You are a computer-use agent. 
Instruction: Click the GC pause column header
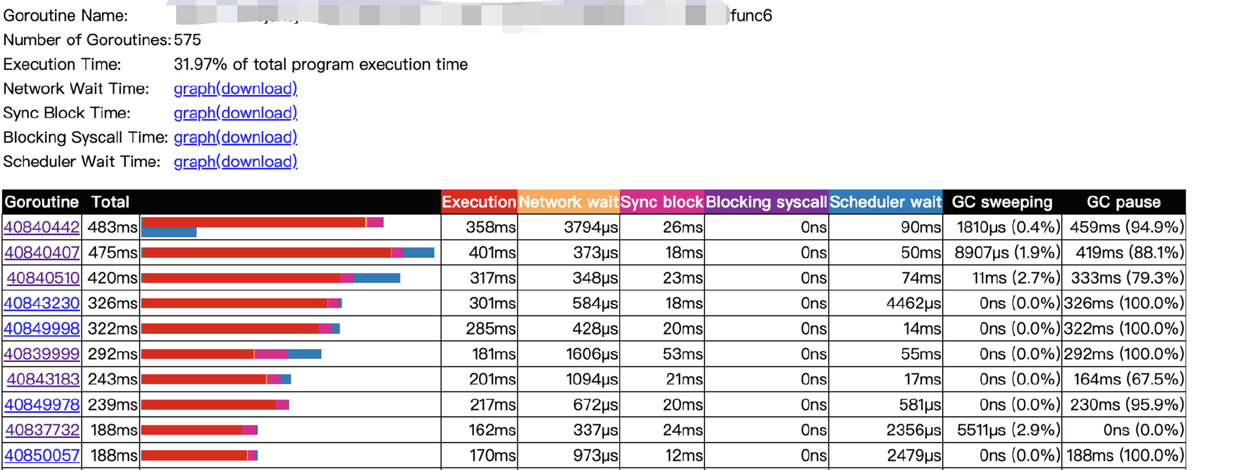[x=1123, y=202]
